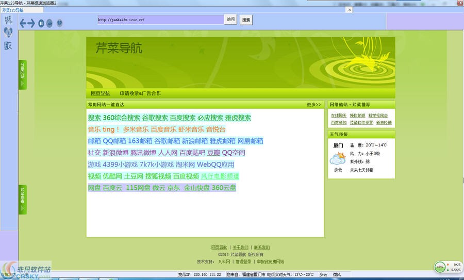Click footer 举报此免费网站 link

tap(271, 261)
